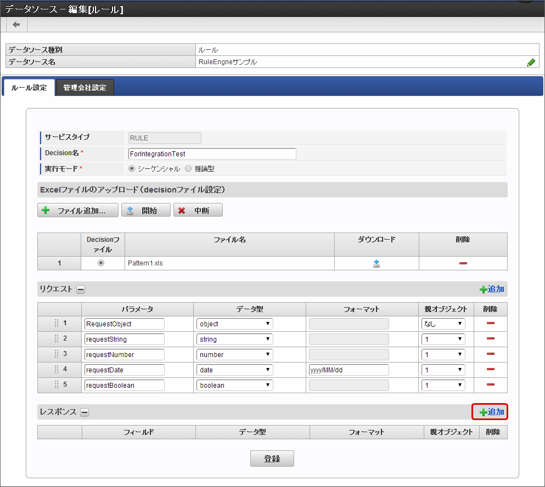Download the Pattern1.xls file
Image resolution: width=545 pixels, height=487 pixels.
tap(377, 264)
